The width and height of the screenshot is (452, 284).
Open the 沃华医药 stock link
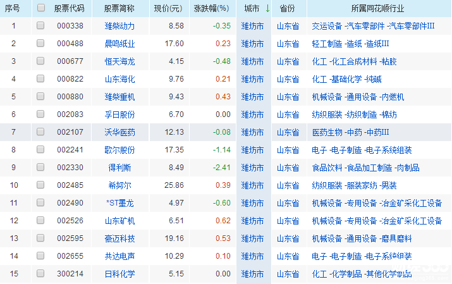tap(119, 132)
